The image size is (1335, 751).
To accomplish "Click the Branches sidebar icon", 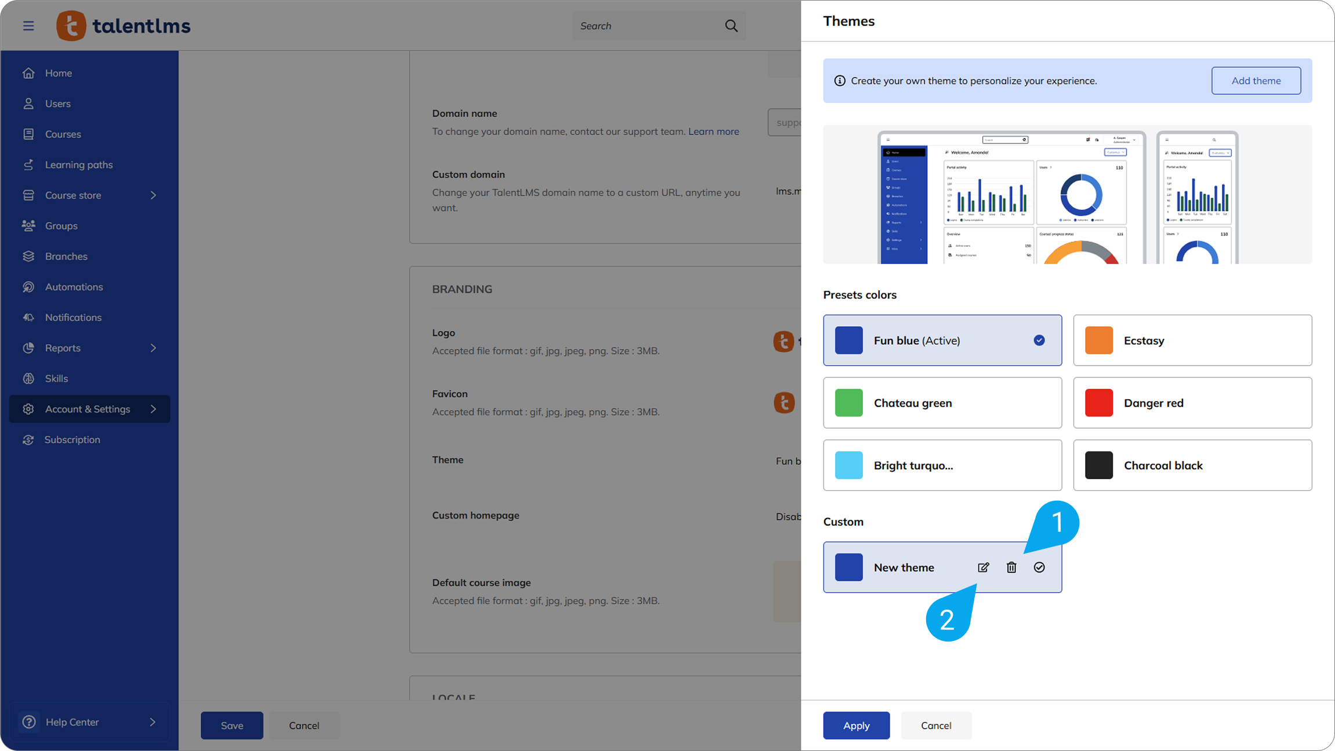I will click(x=28, y=256).
